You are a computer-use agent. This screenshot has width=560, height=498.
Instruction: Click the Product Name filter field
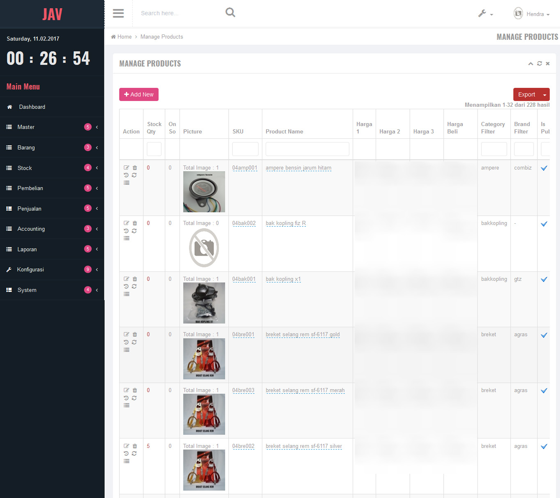point(307,149)
